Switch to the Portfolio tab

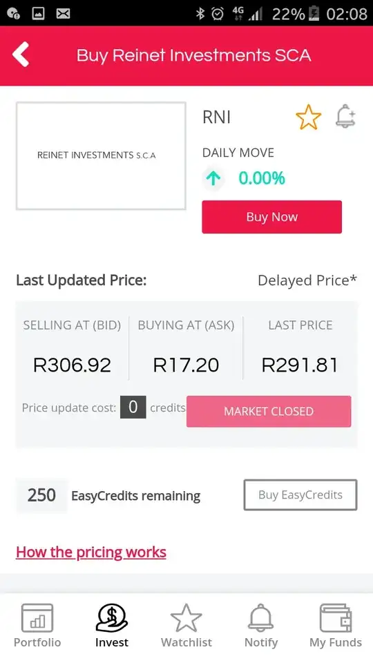(37, 626)
